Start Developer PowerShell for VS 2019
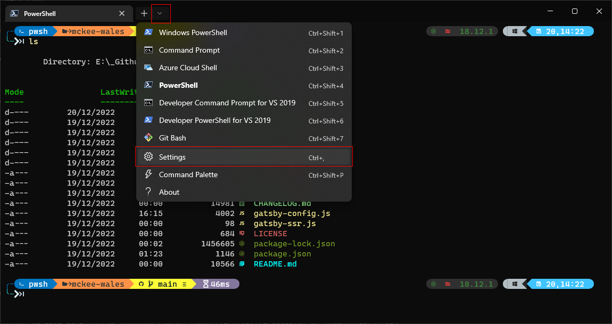This screenshot has width=612, height=324. click(x=244, y=121)
